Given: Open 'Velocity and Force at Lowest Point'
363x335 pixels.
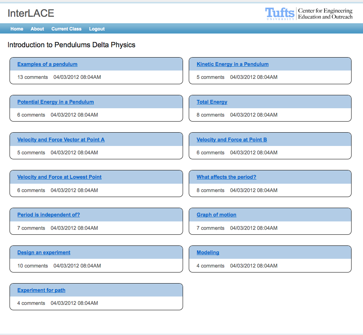Looking at the screenshot, I should pos(60,177).
